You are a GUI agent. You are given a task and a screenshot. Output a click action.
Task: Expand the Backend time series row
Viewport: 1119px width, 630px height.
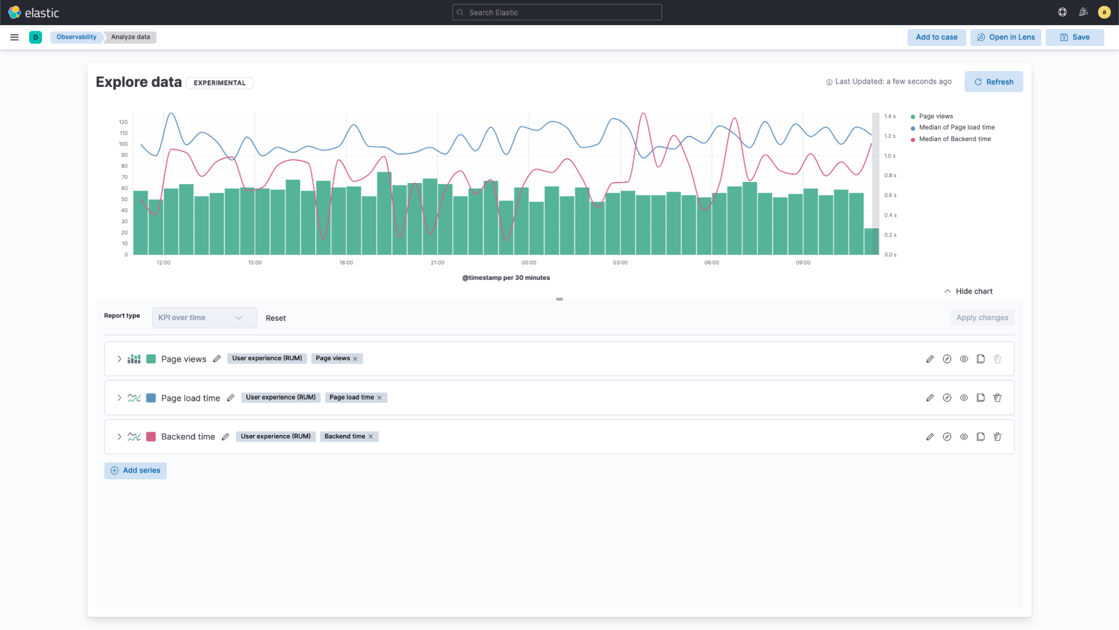click(x=119, y=437)
